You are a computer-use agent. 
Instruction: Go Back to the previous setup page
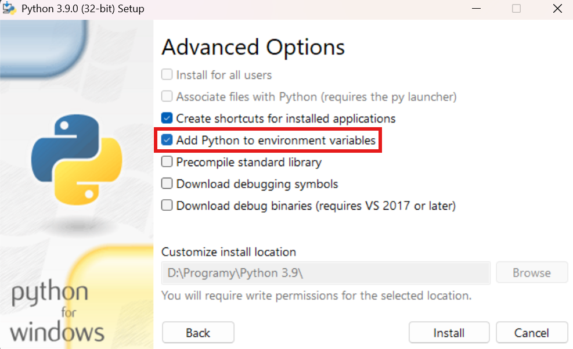pos(198,333)
